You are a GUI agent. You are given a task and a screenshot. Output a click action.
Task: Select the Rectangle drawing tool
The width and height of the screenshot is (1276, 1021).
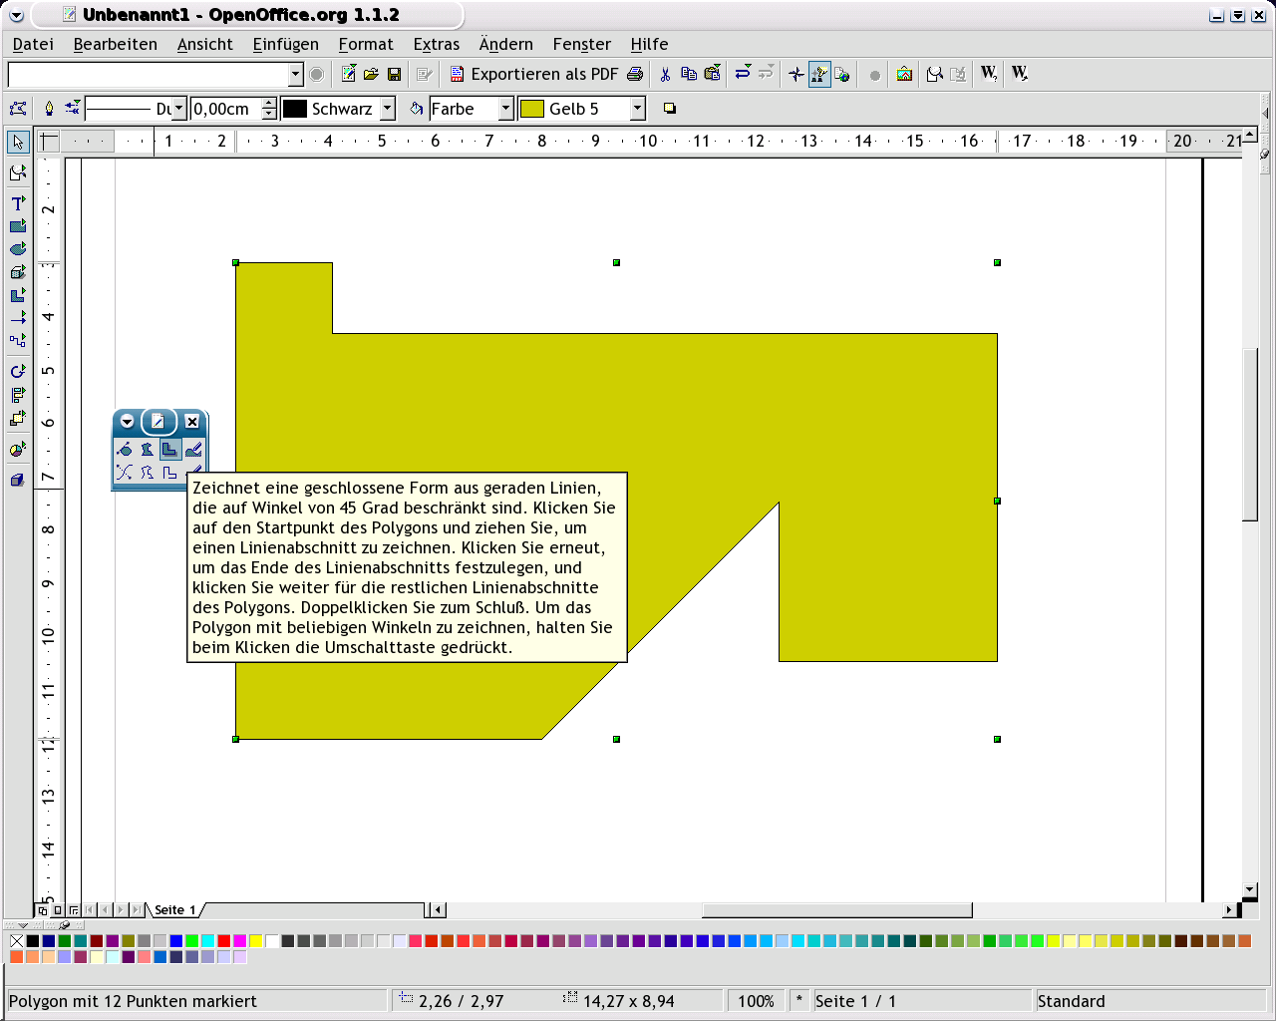coord(18,226)
